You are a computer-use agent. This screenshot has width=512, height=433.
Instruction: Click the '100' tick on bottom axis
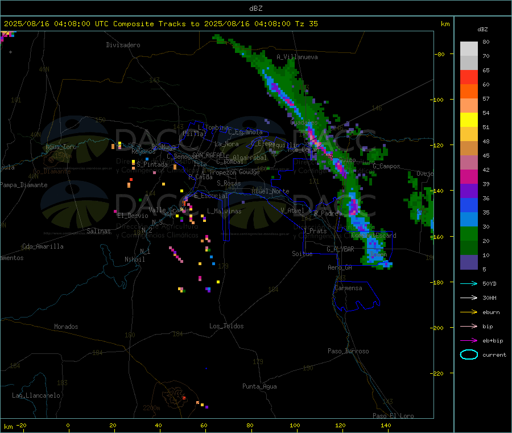(x=295, y=425)
